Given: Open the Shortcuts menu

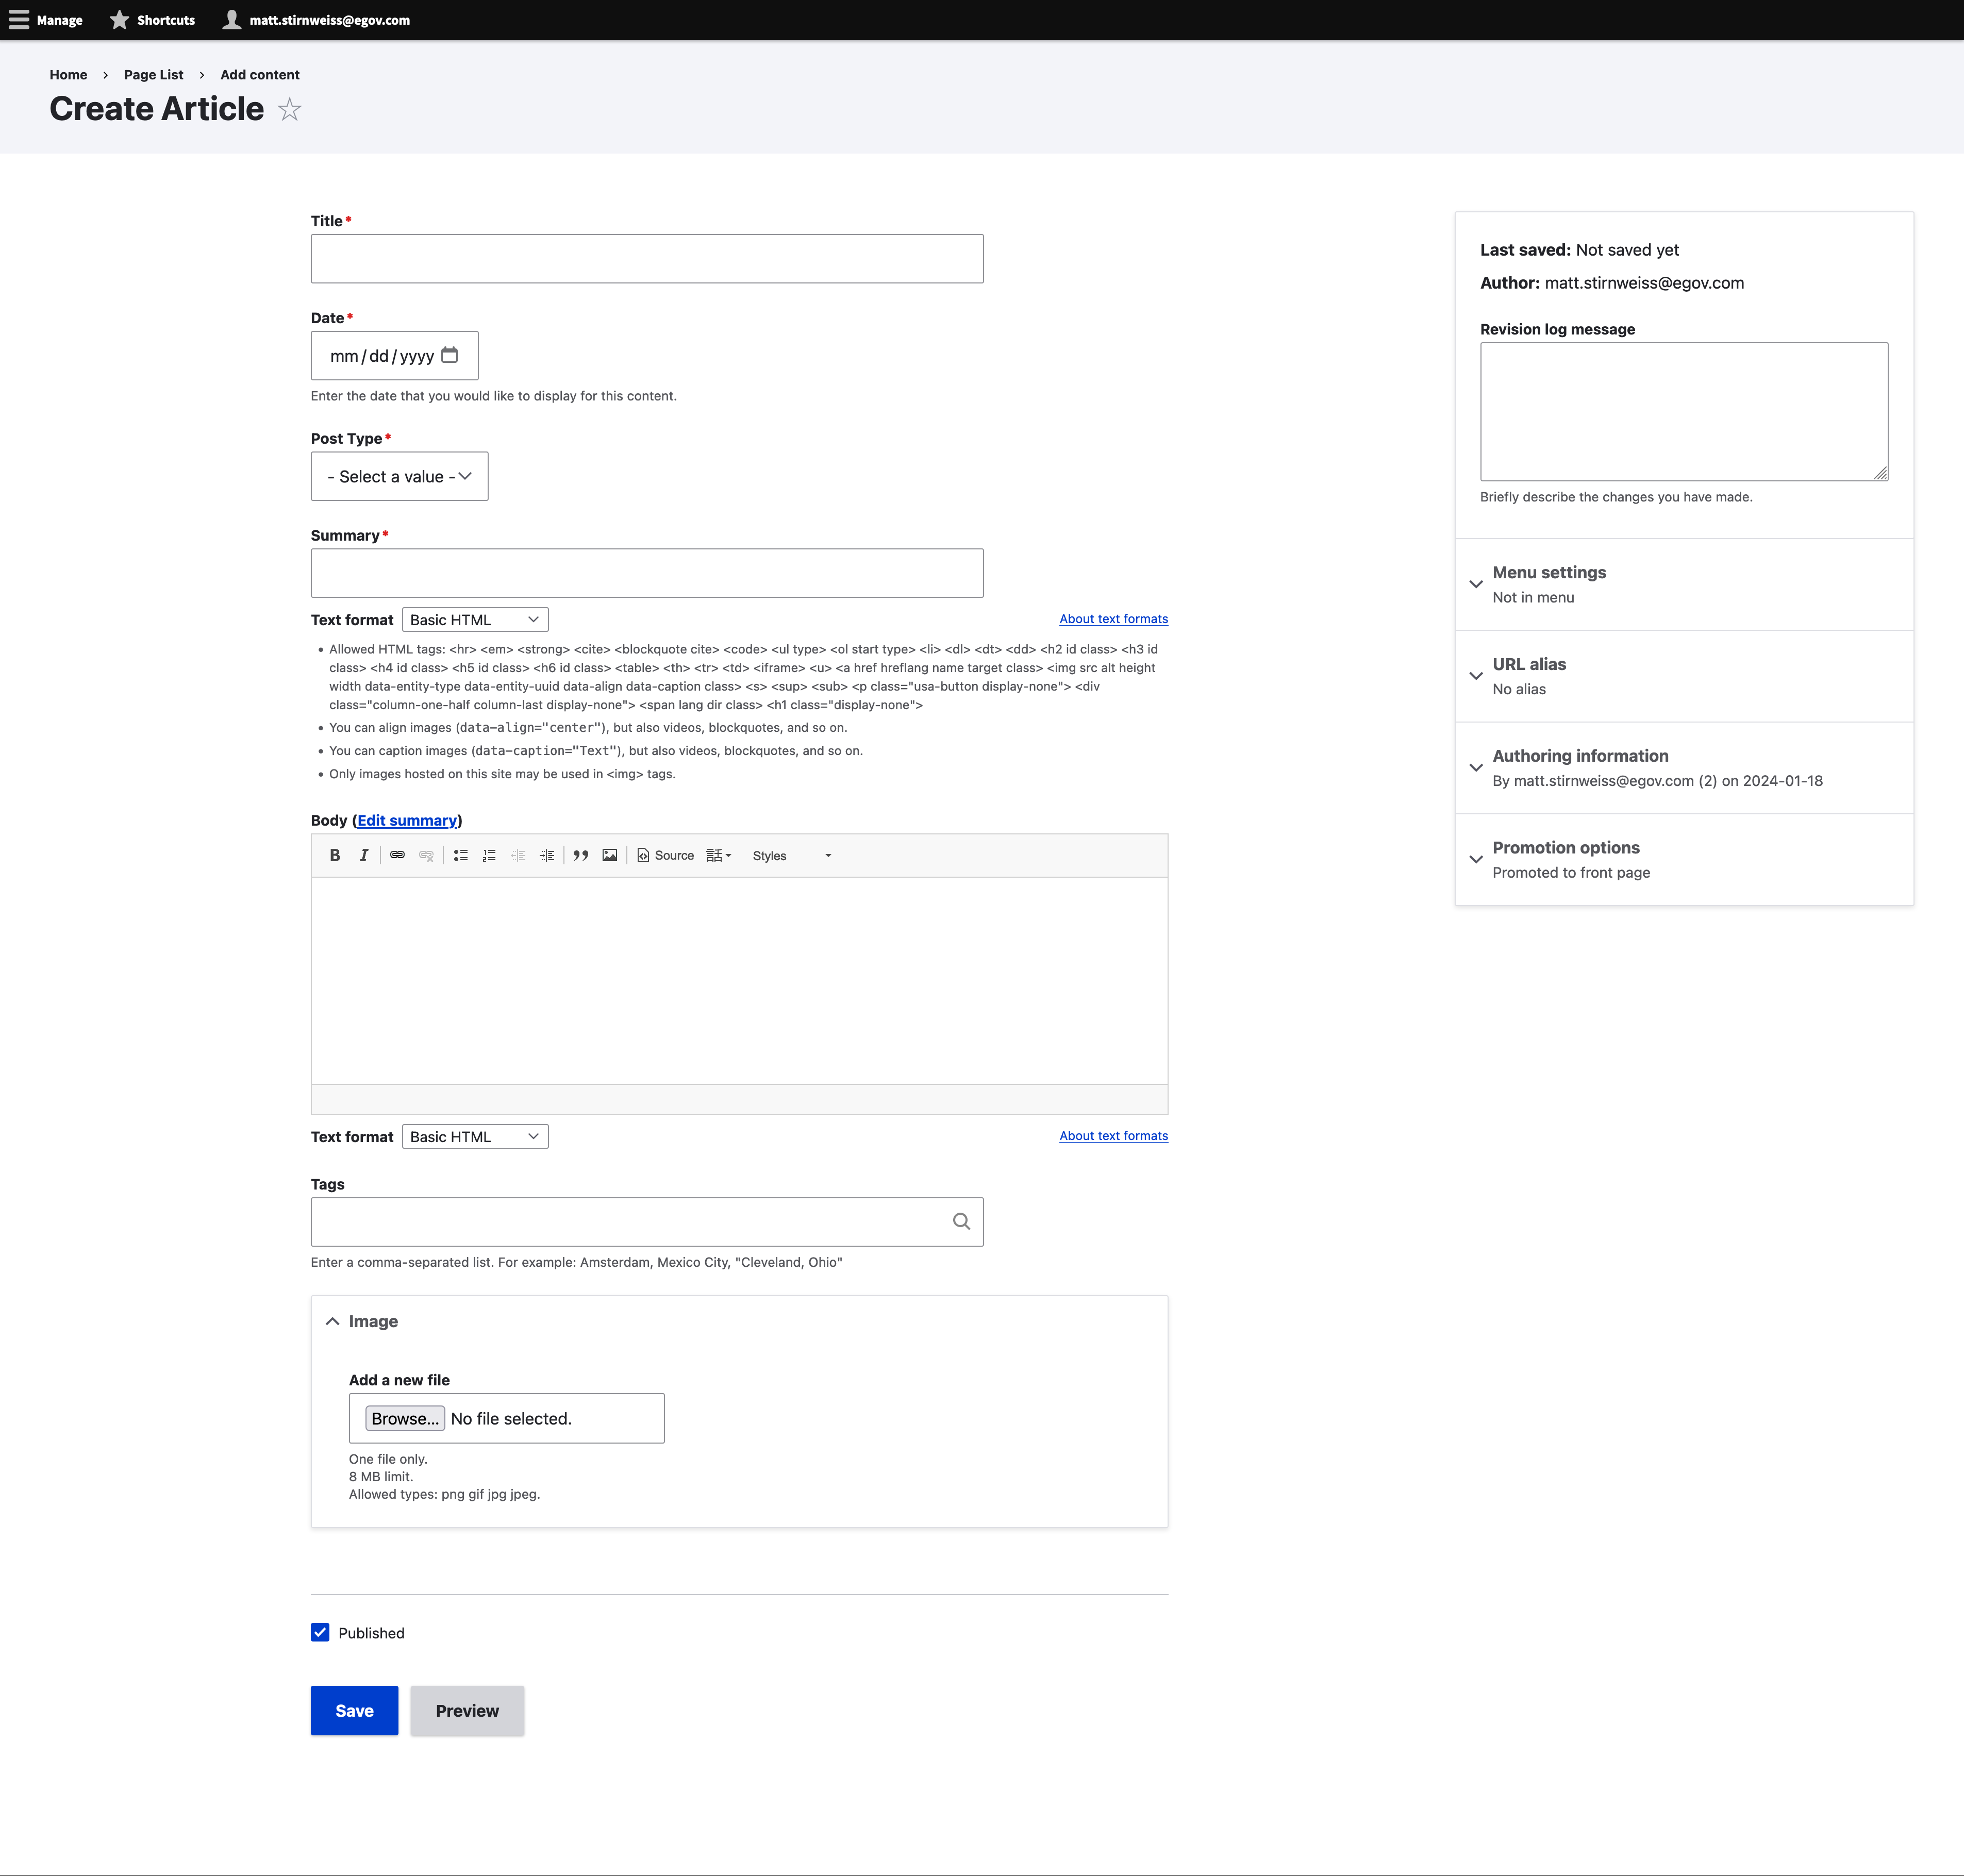Looking at the screenshot, I should (x=152, y=20).
